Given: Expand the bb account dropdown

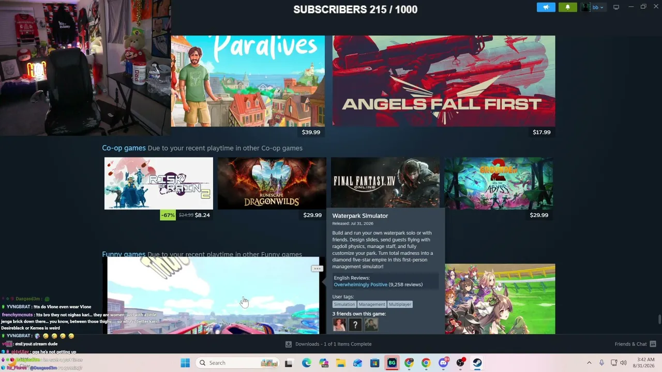Looking at the screenshot, I should (x=593, y=7).
